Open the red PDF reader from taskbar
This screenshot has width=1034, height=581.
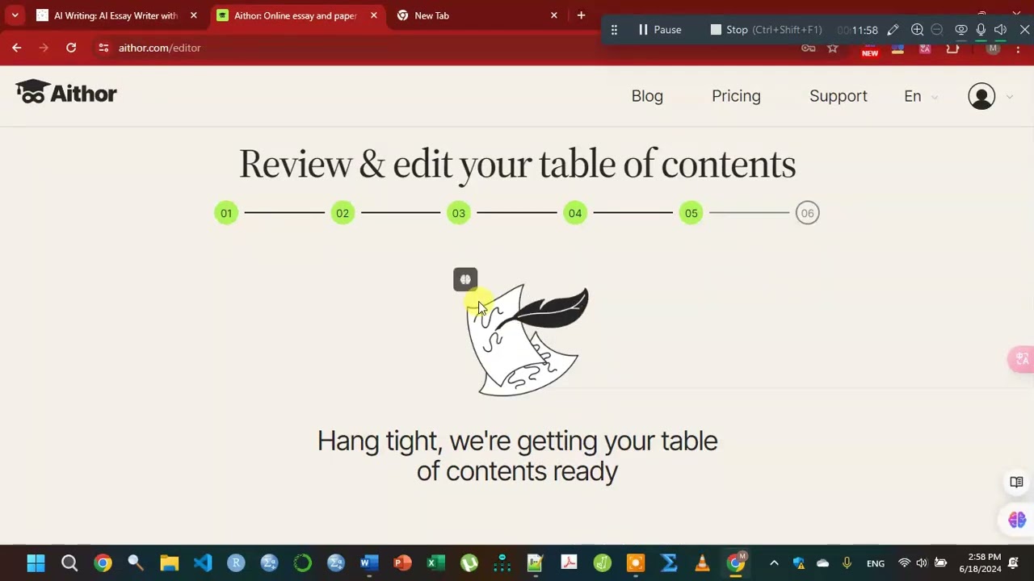tap(569, 563)
